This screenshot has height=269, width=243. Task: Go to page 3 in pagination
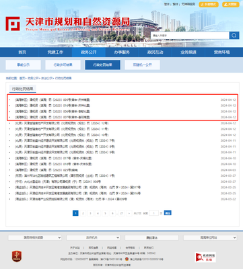90,213
